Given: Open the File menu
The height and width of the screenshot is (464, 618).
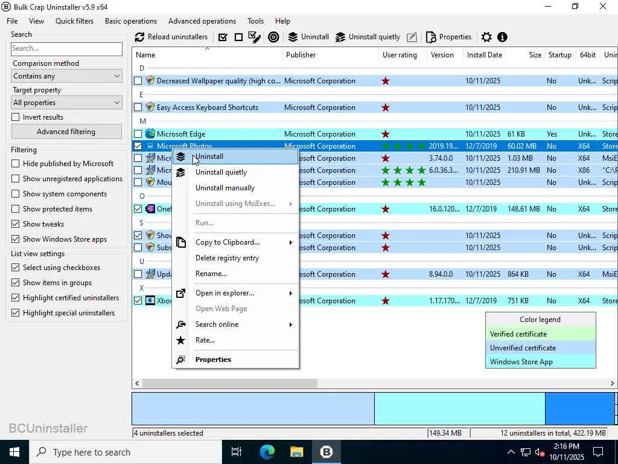Looking at the screenshot, I should [x=12, y=21].
